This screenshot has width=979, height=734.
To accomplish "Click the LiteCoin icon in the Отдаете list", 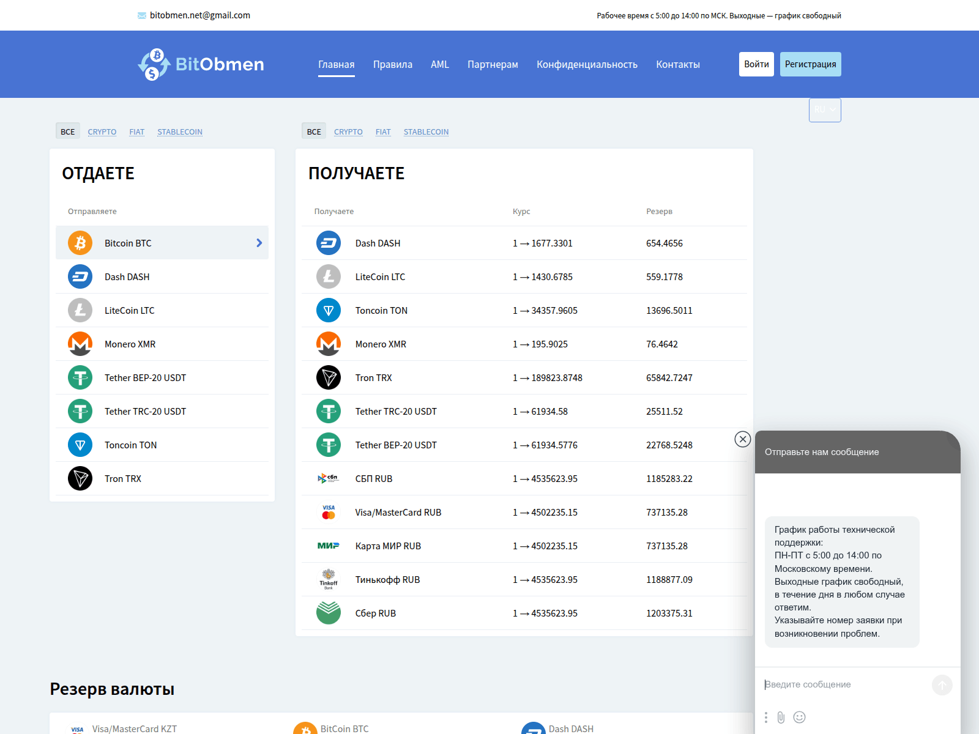I will (x=80, y=310).
